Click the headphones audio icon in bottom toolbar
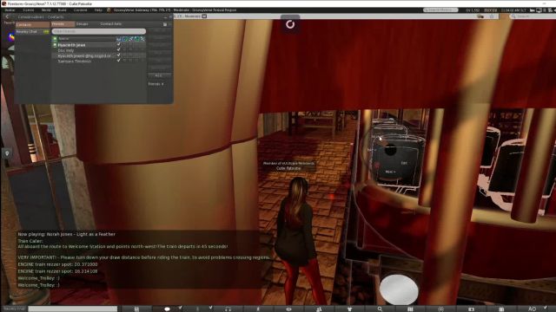 [228, 309]
